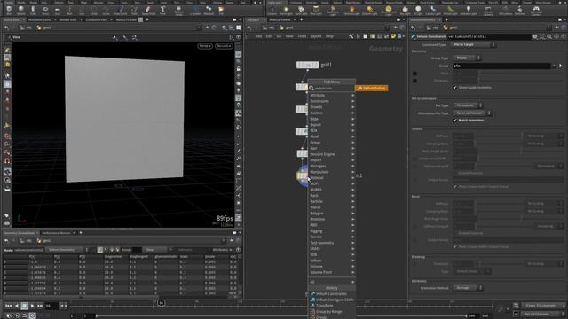Toggle Show Guide Geometry checkbox
Viewport: 568px width, 319px height.
pos(455,88)
